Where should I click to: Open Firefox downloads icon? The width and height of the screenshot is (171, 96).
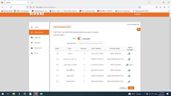160,7
